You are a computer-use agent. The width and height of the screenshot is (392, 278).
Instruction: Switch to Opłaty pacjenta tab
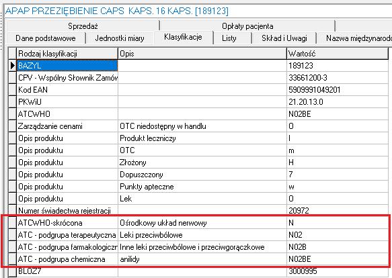click(x=247, y=26)
